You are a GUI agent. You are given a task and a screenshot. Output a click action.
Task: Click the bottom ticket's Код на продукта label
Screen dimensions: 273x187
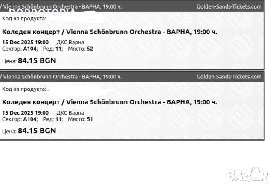coord(24,89)
